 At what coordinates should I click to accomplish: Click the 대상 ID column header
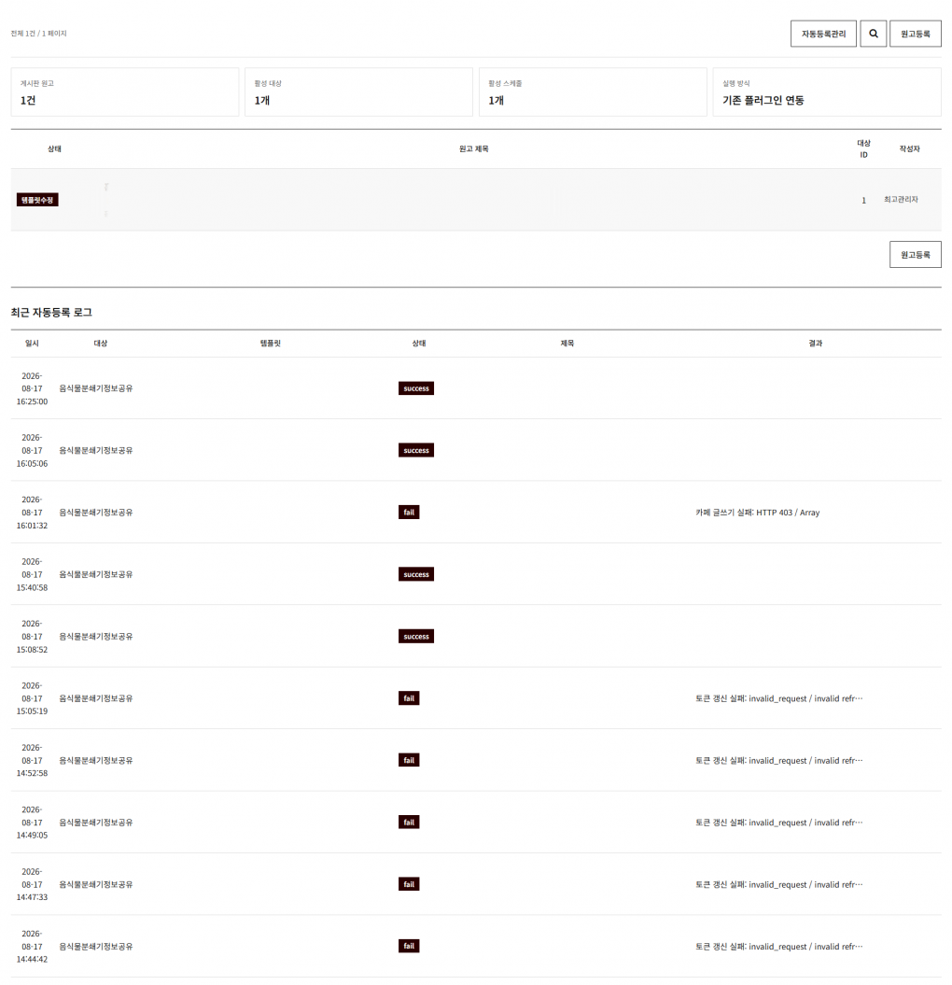(x=863, y=148)
